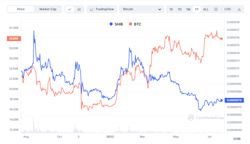Switch to Market Cap tab
The image size is (250, 144).
pos(48,9)
